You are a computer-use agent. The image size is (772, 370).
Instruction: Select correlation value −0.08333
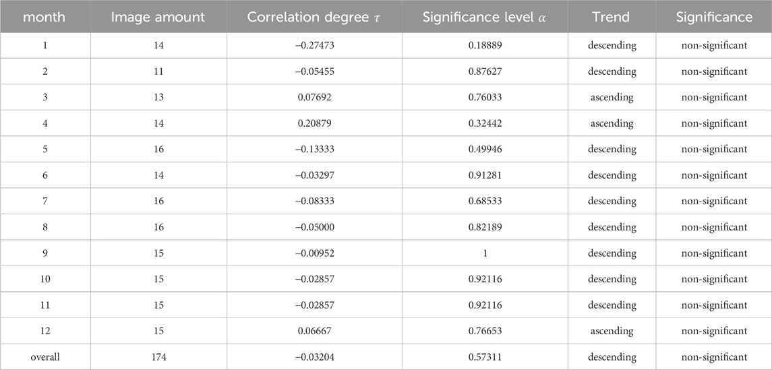[314, 202]
